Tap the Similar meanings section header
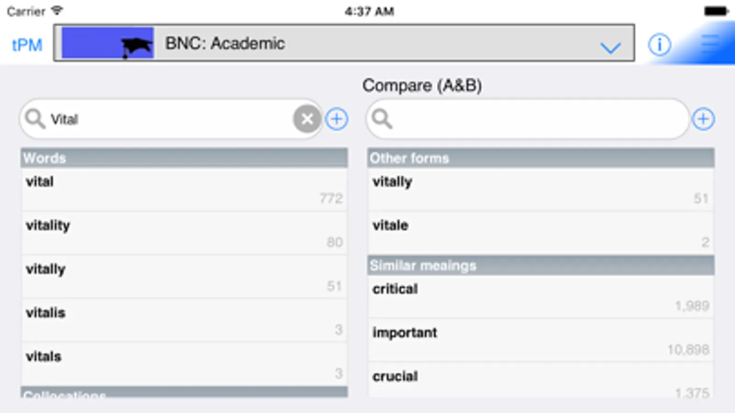 pos(540,265)
